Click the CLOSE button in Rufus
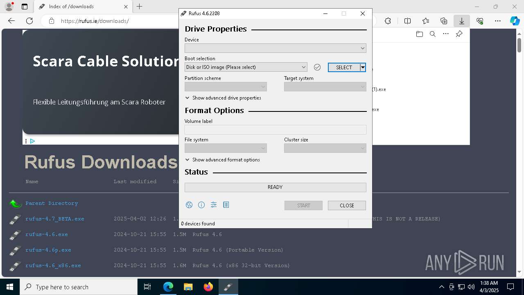The width and height of the screenshot is (524, 295). tap(347, 205)
